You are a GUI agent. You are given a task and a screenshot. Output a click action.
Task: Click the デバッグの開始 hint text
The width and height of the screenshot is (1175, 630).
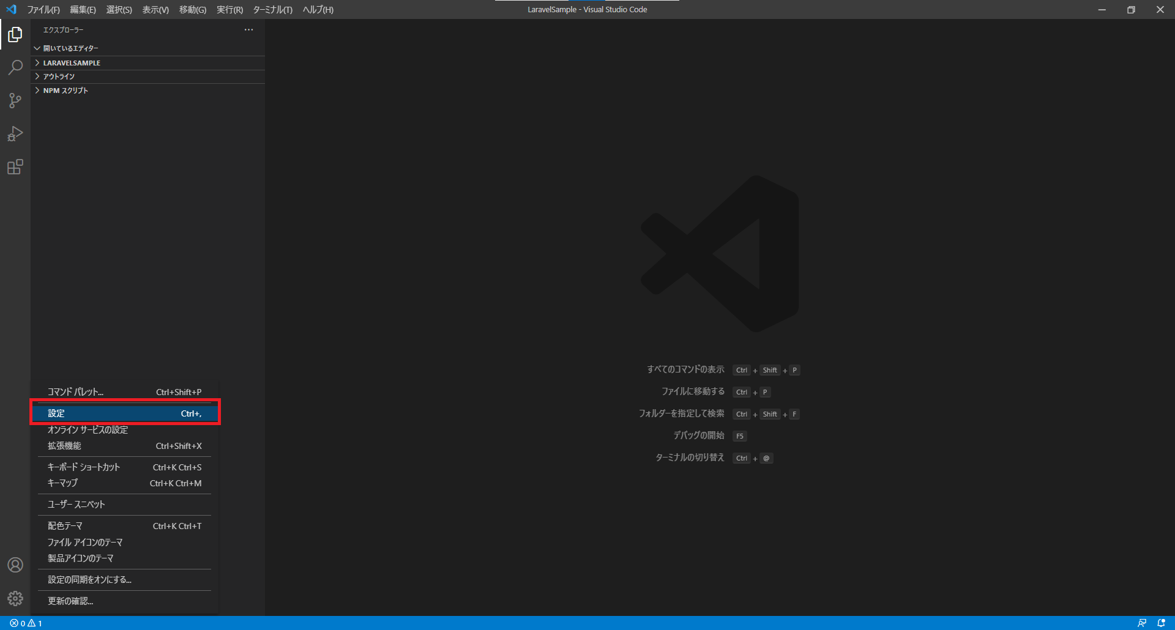pos(699,435)
